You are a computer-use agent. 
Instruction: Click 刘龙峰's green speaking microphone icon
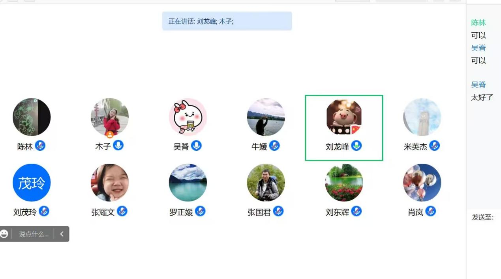[x=357, y=146]
